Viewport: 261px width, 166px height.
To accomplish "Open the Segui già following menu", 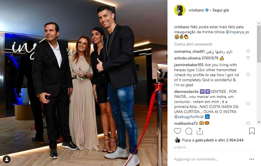I will tap(221, 10).
